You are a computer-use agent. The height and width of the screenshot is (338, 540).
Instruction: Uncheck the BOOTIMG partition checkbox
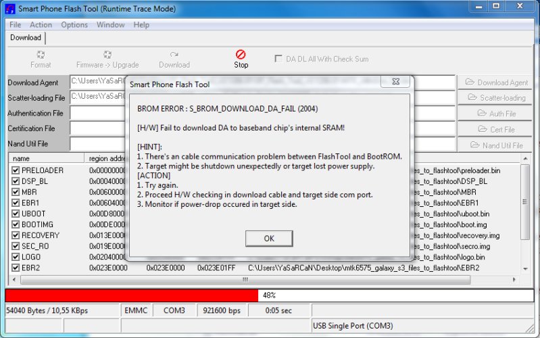click(x=15, y=224)
